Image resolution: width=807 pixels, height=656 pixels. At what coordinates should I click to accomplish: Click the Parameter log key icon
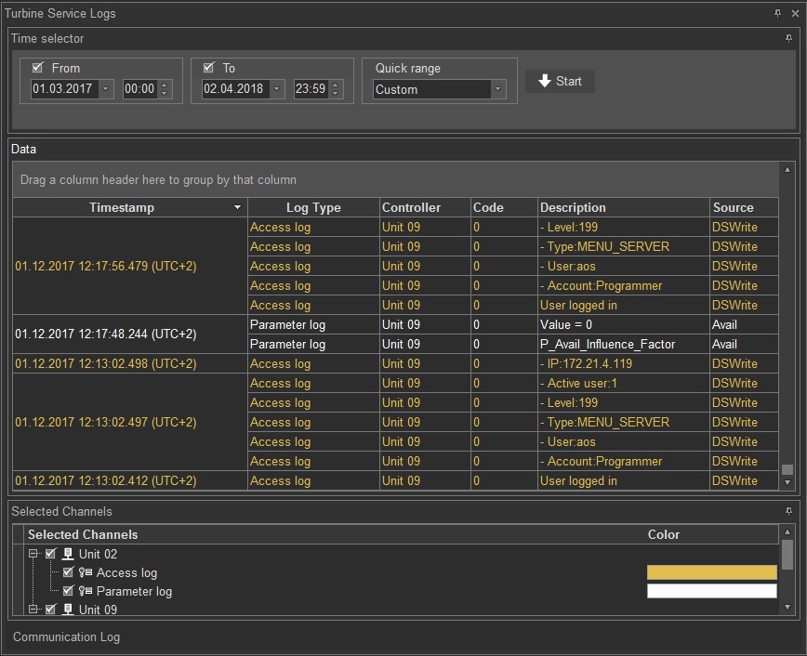click(86, 592)
